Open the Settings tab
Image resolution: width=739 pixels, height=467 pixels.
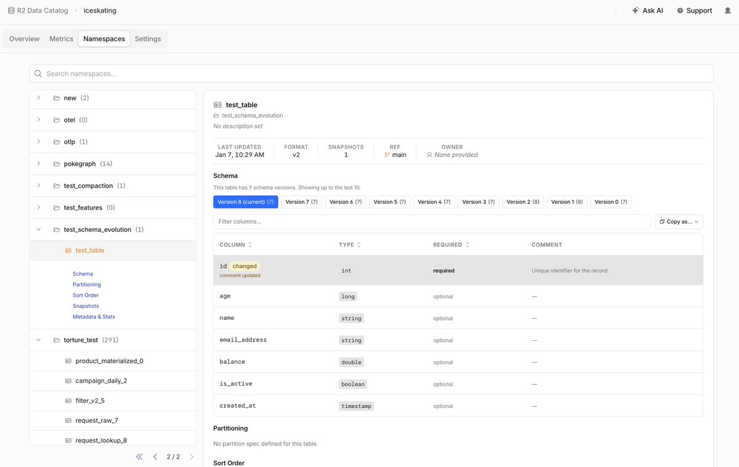pyautogui.click(x=148, y=39)
